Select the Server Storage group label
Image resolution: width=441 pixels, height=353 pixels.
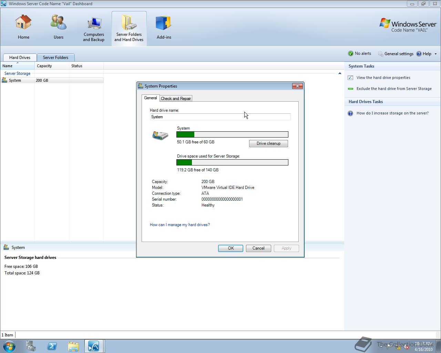(17, 73)
